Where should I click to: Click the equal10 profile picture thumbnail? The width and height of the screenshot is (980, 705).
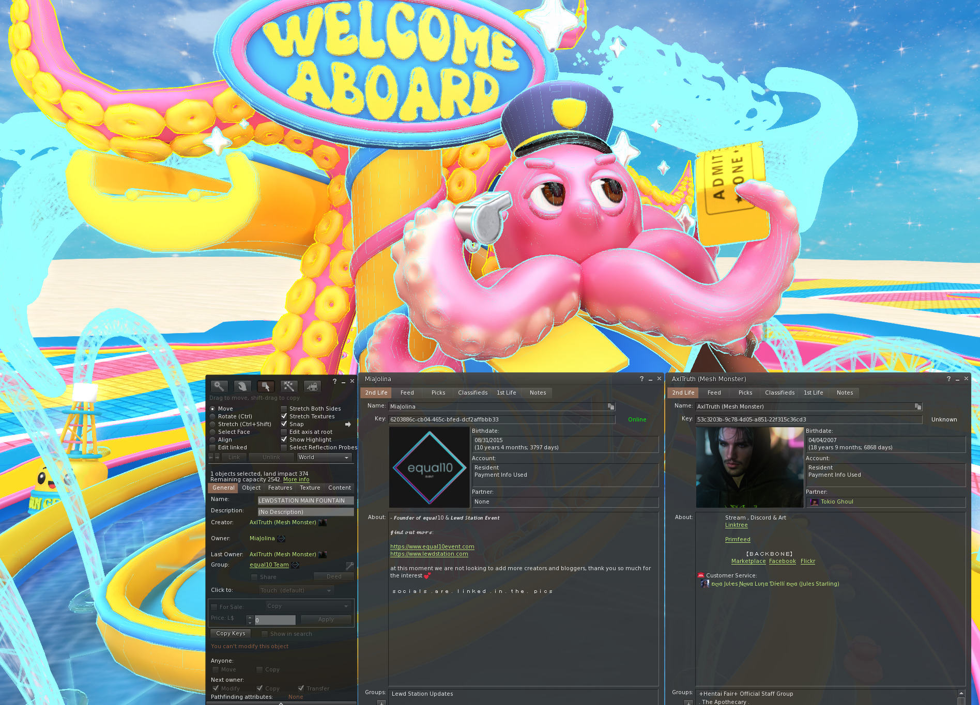(x=430, y=467)
